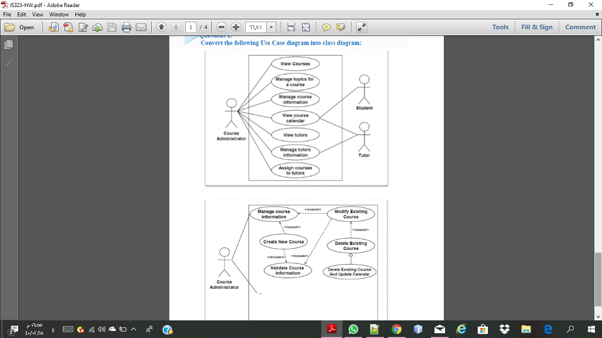Click the 'Student' actor label

click(364, 108)
